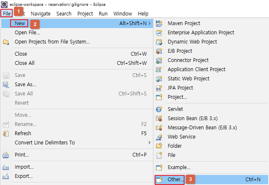Select Static Web Project text
Viewport: 269px width, 185px height.
(189, 79)
